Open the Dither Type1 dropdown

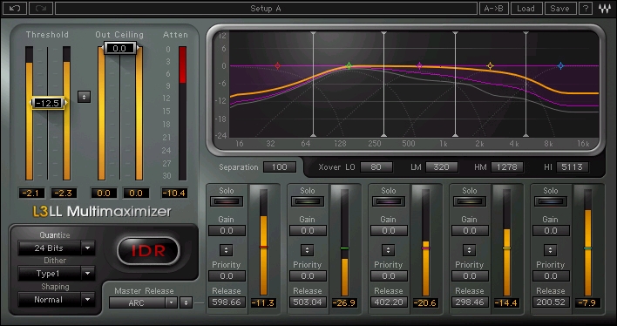(x=57, y=273)
